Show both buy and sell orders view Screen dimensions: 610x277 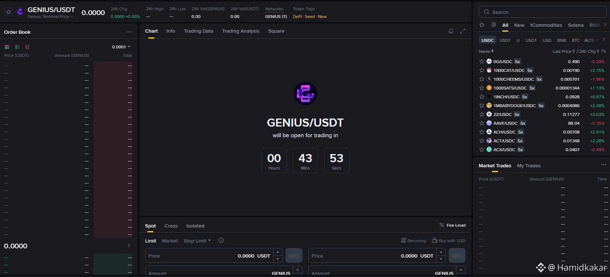coord(7,47)
